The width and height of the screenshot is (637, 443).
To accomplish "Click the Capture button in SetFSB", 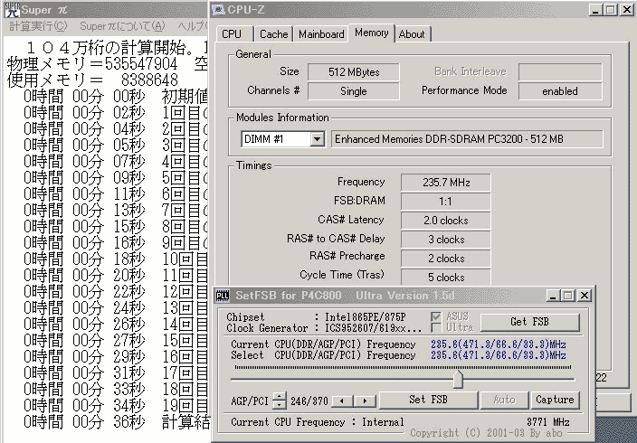I will (x=555, y=400).
